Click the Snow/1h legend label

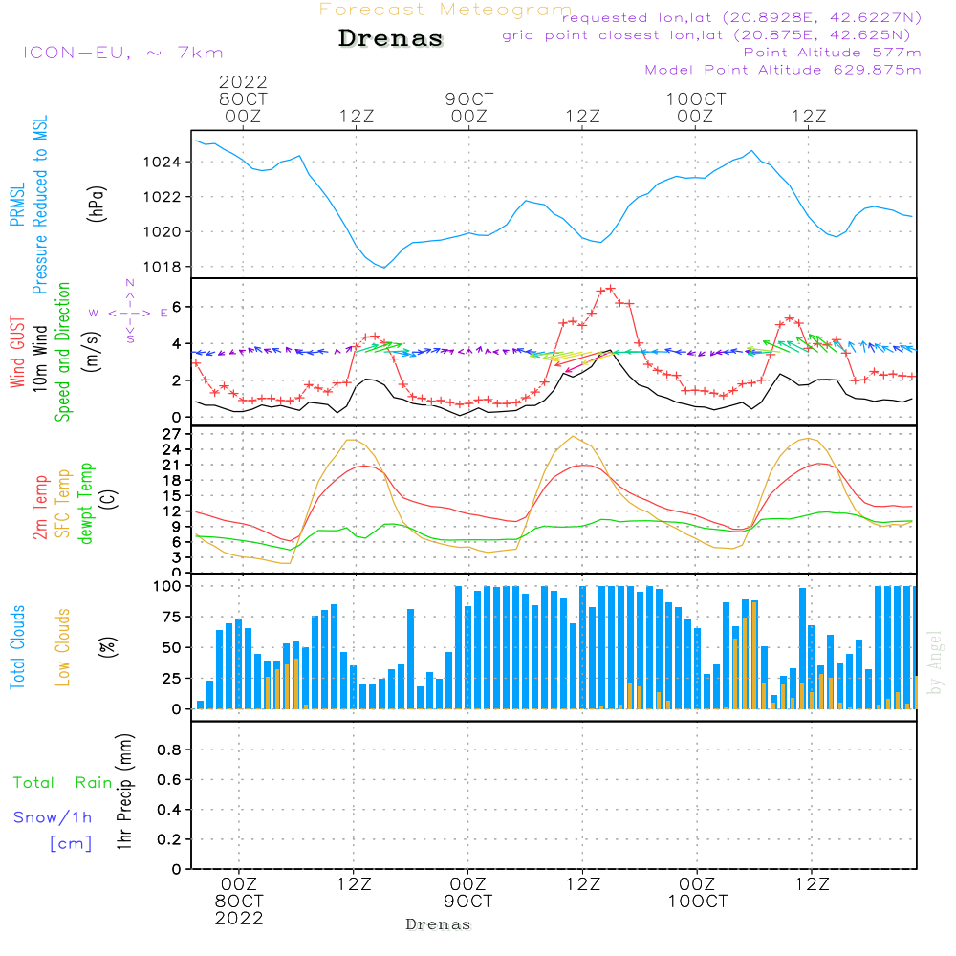pos(53,817)
